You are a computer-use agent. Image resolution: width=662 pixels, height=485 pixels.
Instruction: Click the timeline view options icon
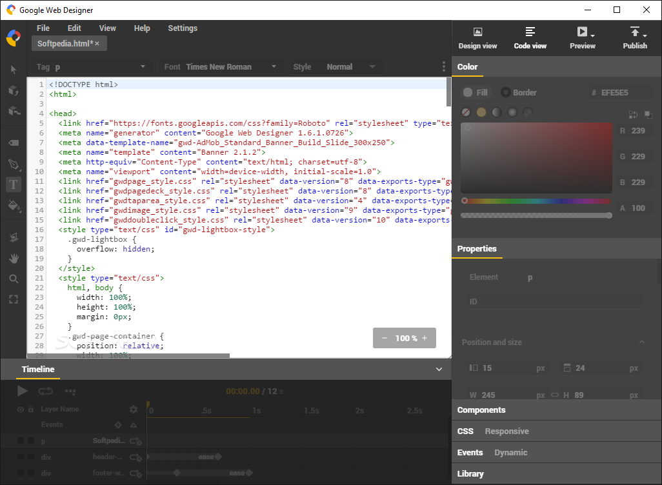click(x=70, y=391)
